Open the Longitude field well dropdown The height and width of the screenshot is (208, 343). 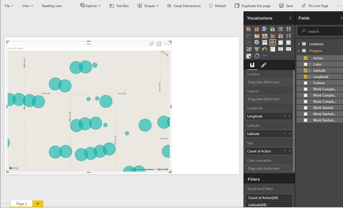click(285, 116)
